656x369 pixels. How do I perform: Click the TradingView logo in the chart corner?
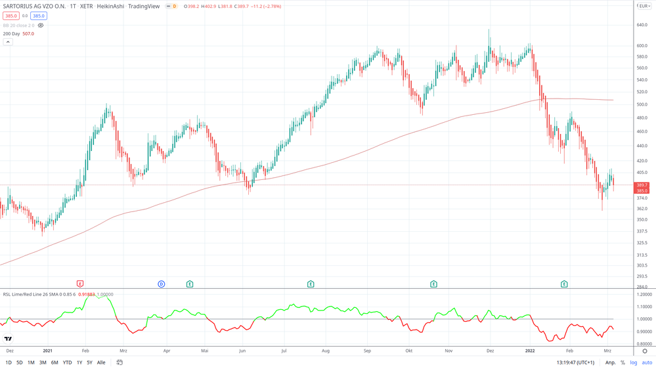click(x=8, y=339)
